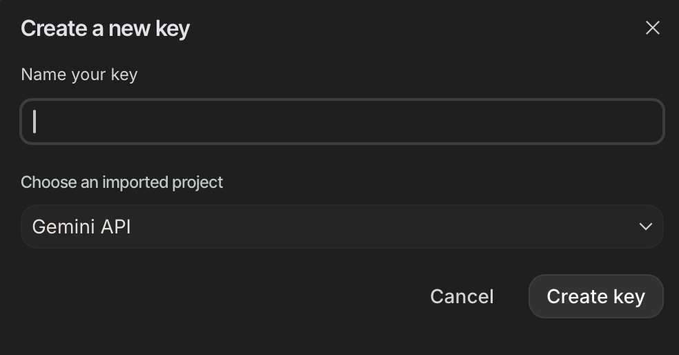Screen dimensions: 679x355
Task: Open the imported project dropdown
Action: [342, 227]
